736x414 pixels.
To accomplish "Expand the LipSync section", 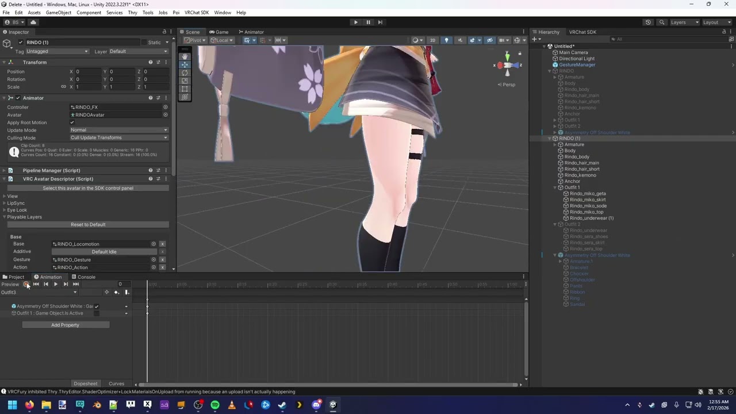I will coord(4,203).
